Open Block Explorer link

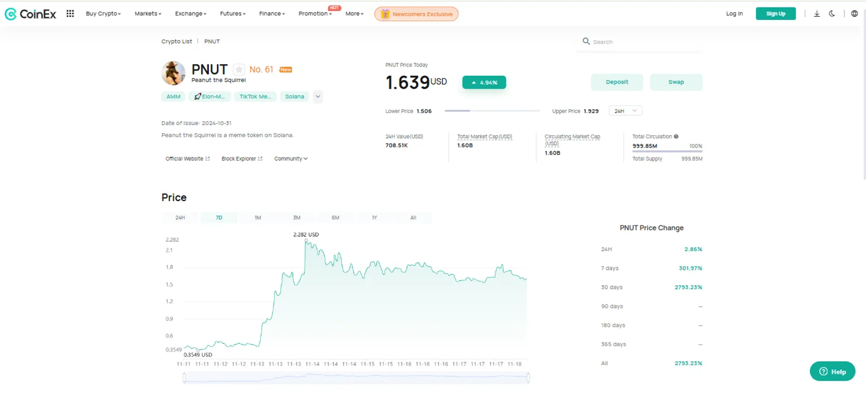coord(242,158)
